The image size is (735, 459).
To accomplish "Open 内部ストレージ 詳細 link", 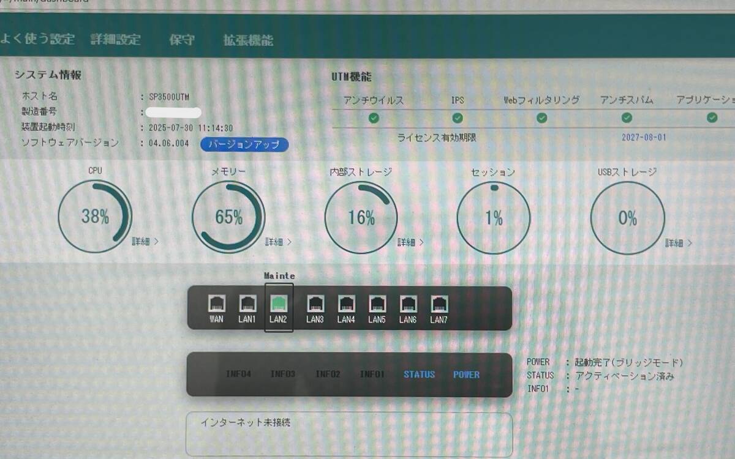I will 410,242.
